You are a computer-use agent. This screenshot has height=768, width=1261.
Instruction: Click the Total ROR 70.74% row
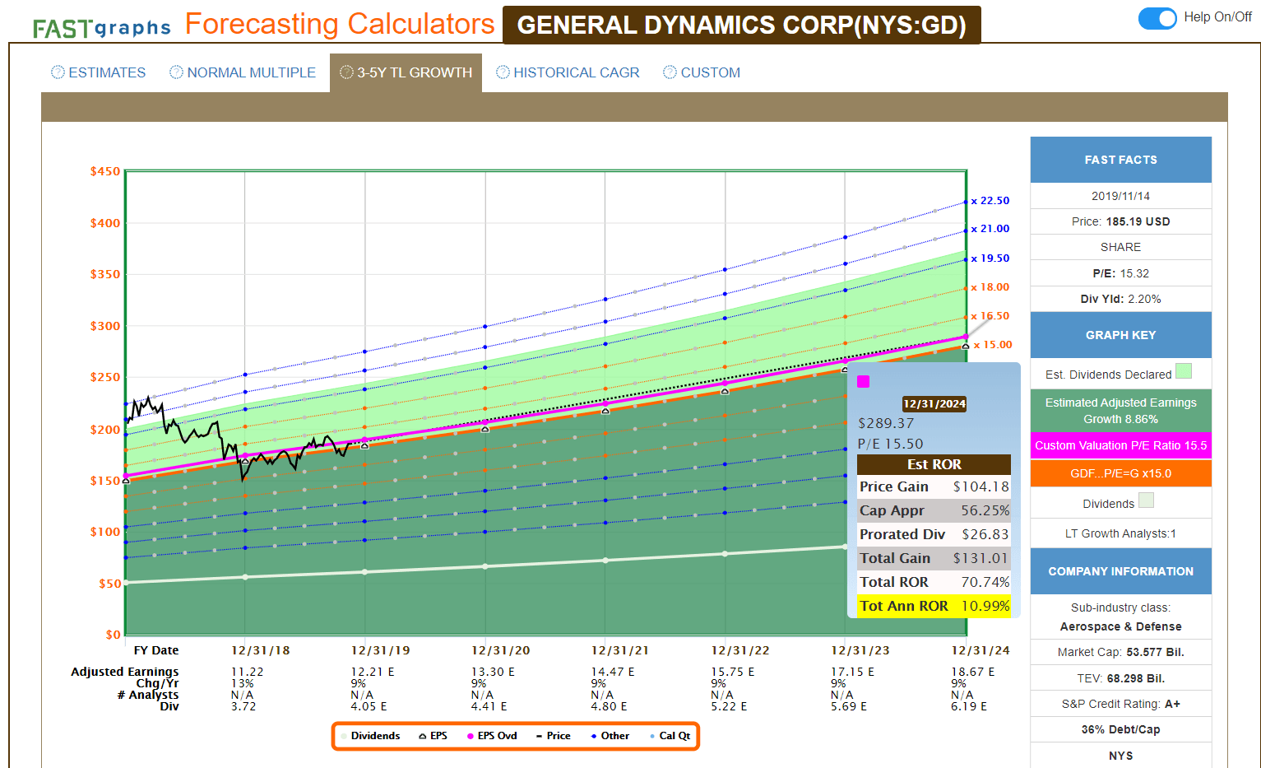[x=934, y=582]
